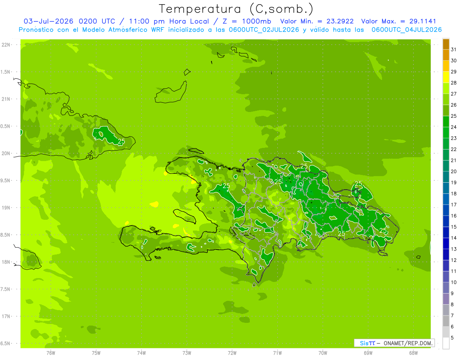Click the legend value "31"
The width and height of the screenshot is (464, 358).
coord(454,49)
